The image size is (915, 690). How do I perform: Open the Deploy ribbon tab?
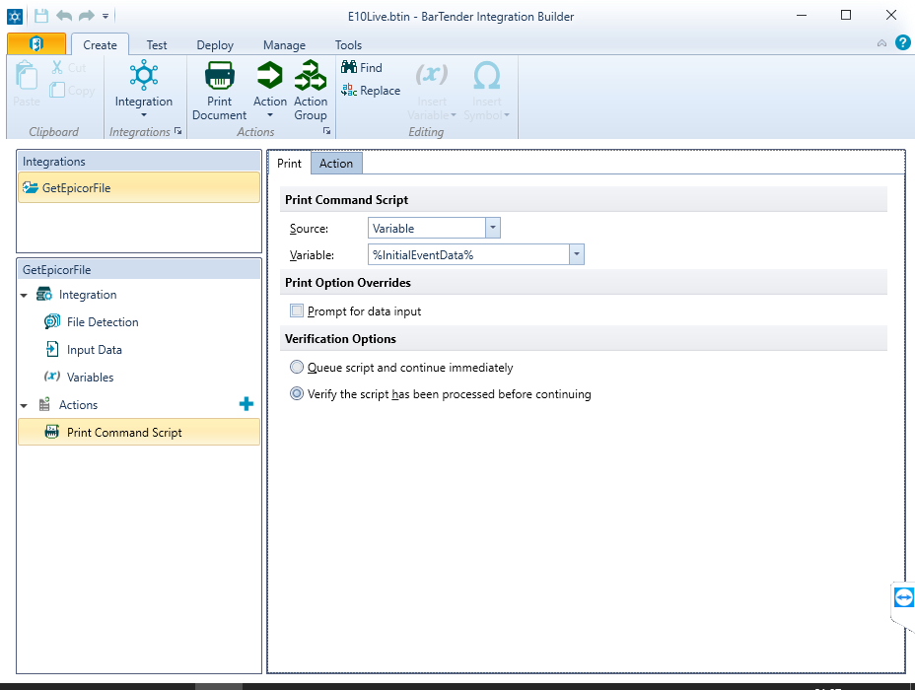click(x=215, y=45)
